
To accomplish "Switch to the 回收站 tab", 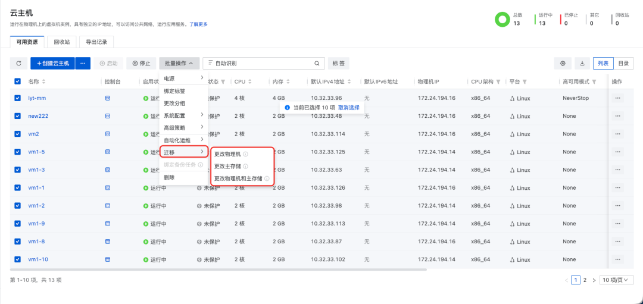I will pos(61,42).
